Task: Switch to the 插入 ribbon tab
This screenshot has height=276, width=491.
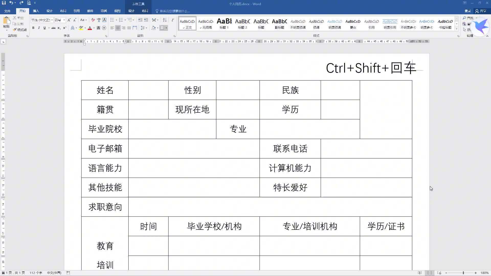Action: [x=36, y=11]
